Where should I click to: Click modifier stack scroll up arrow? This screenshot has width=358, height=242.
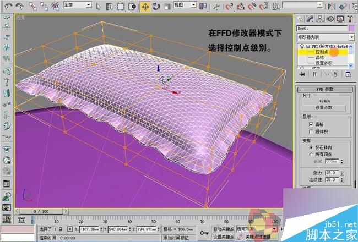[351, 46]
